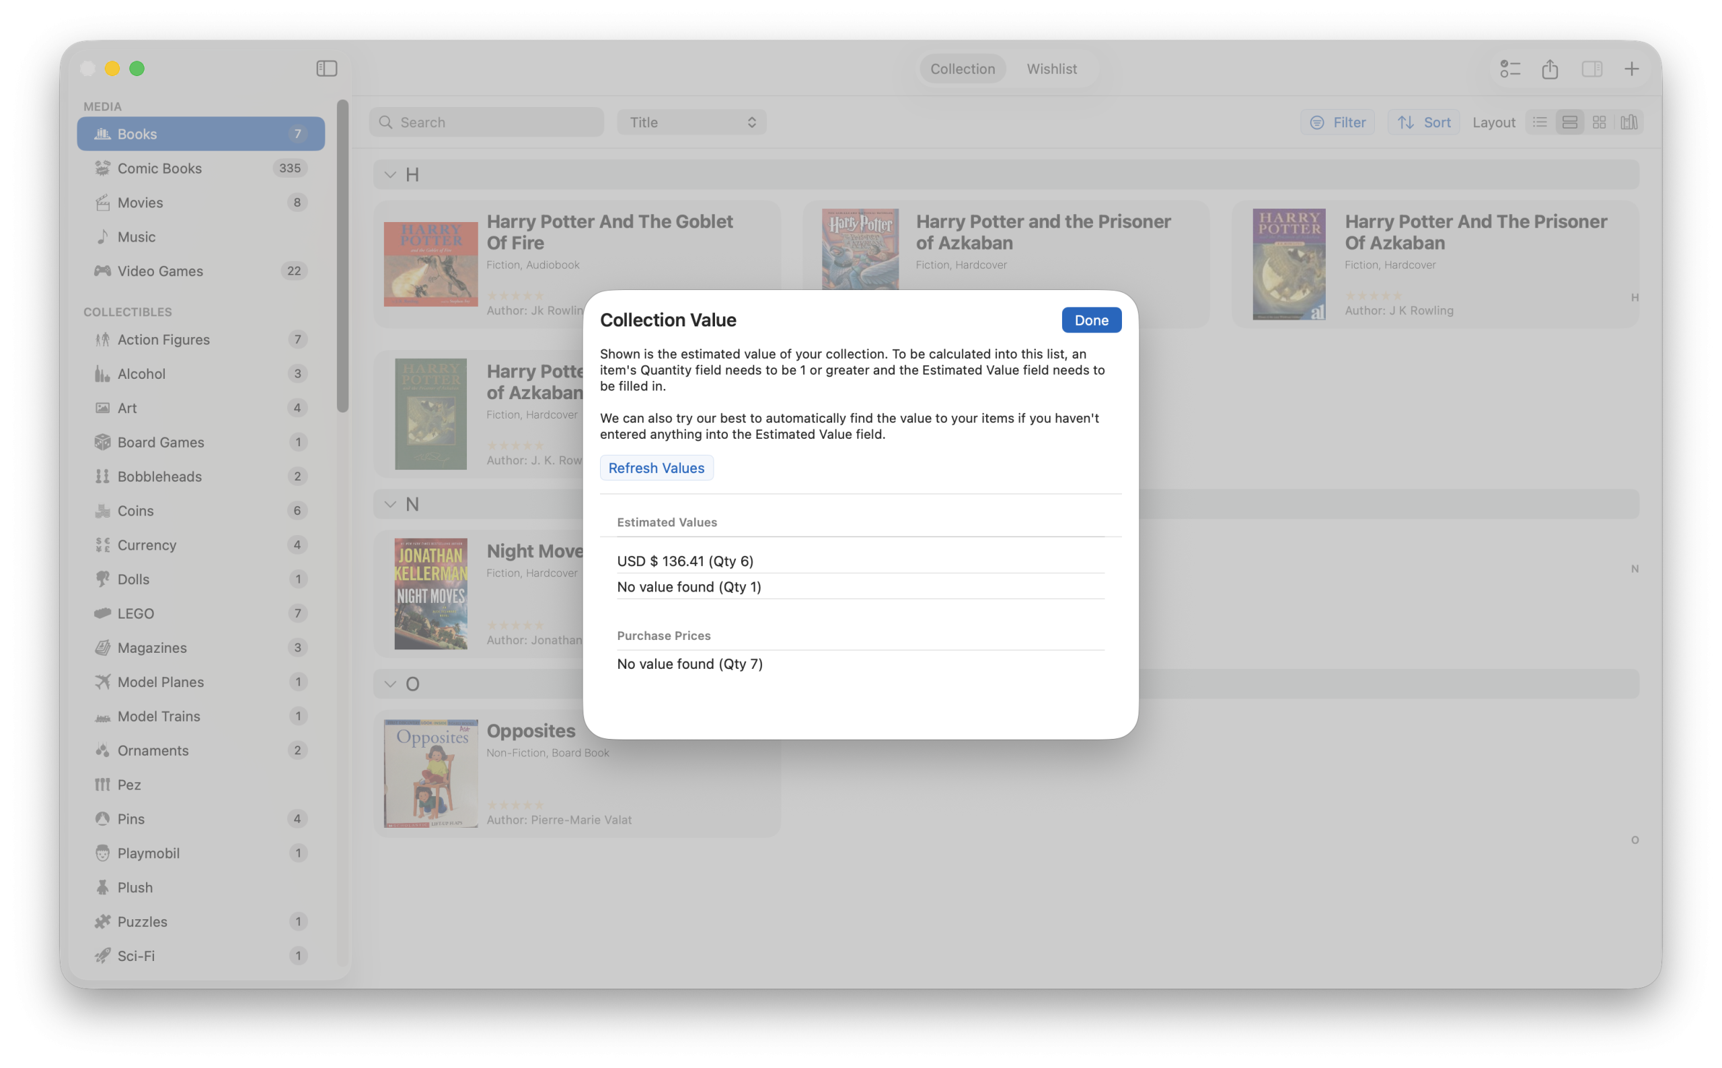
Task: Collapse the N section header
Action: (x=390, y=503)
